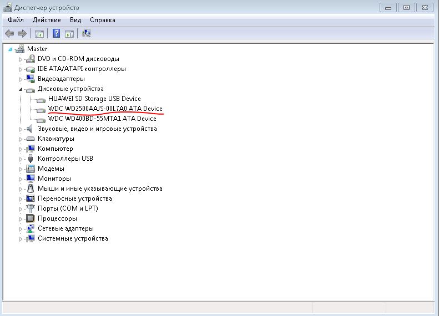Expand the Мониторы node arrow
The width and height of the screenshot is (439, 316).
(x=21, y=179)
